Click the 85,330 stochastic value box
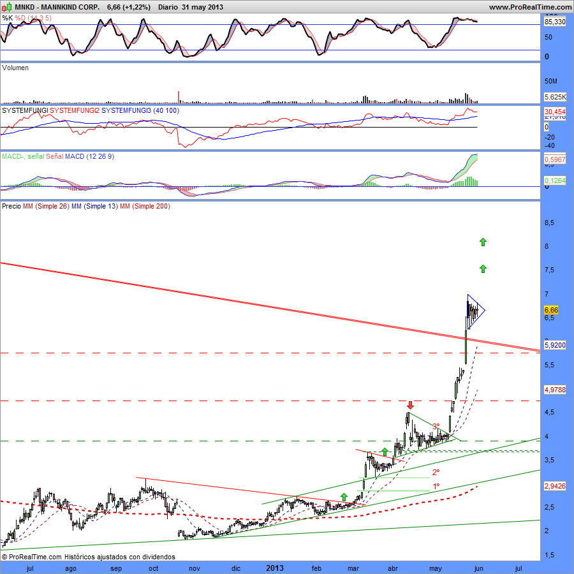Screen dimensions: 574x574 pyautogui.click(x=555, y=22)
